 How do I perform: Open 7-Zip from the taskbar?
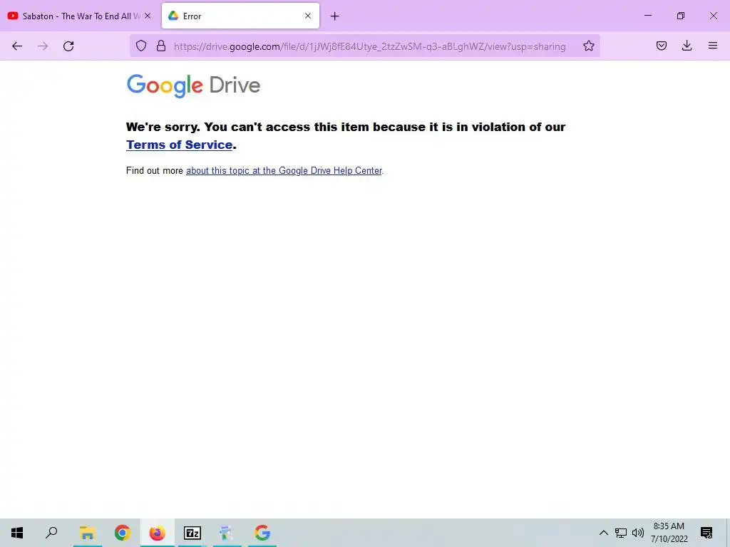tap(192, 533)
